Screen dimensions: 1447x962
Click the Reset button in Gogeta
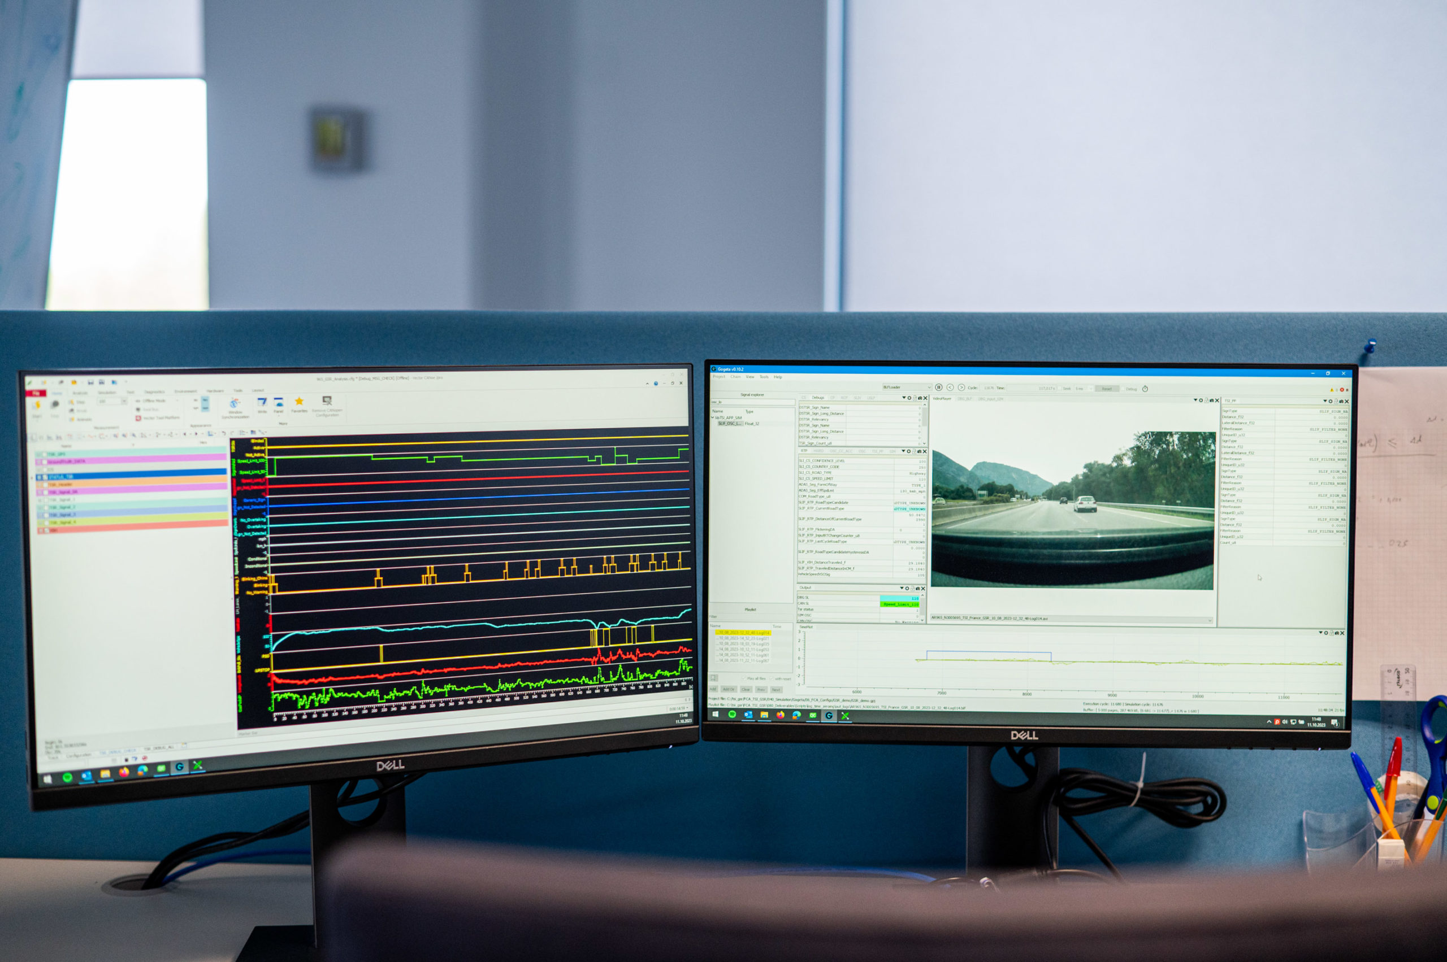tap(1107, 389)
